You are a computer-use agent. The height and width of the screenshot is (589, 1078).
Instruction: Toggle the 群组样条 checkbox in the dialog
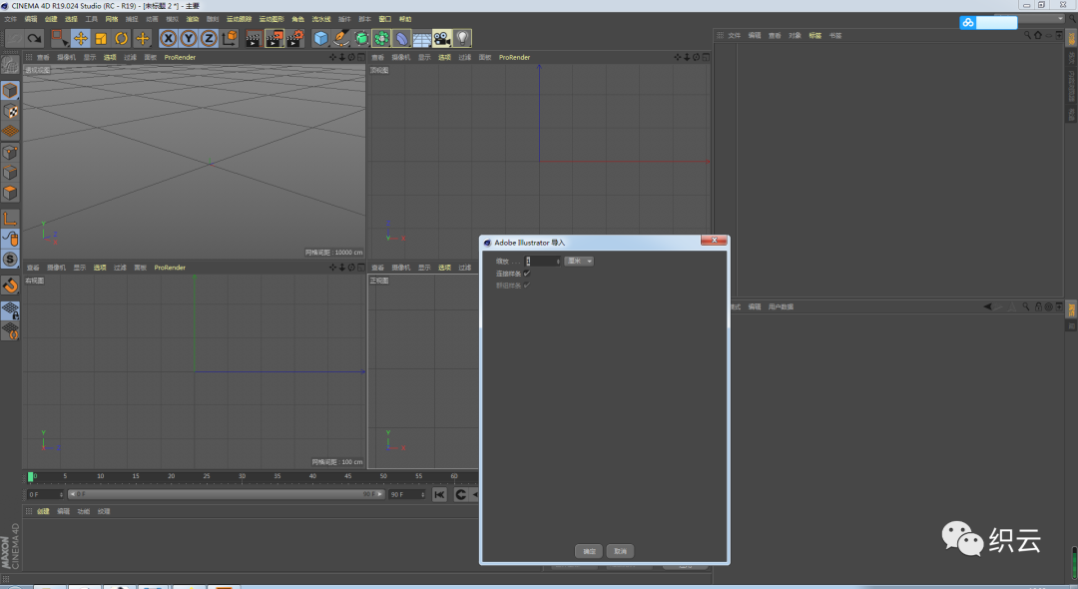(527, 286)
